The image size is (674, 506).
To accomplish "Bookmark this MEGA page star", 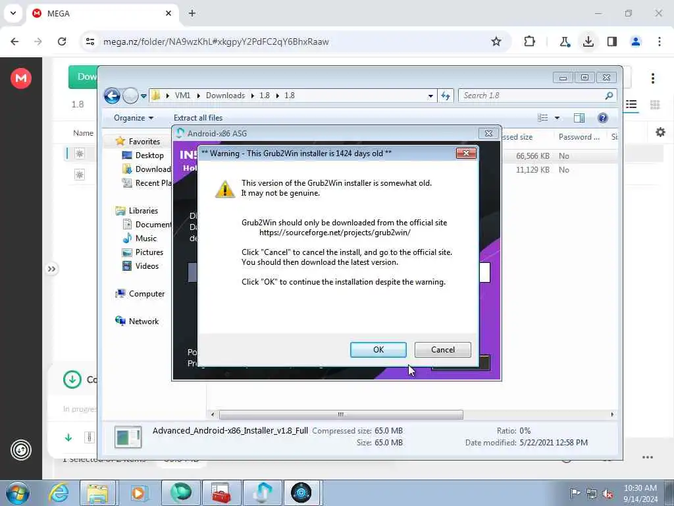I will (496, 42).
